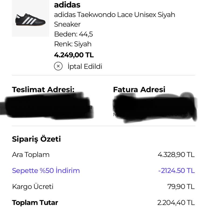Select the Beden 44,5 size text

tap(74, 34)
